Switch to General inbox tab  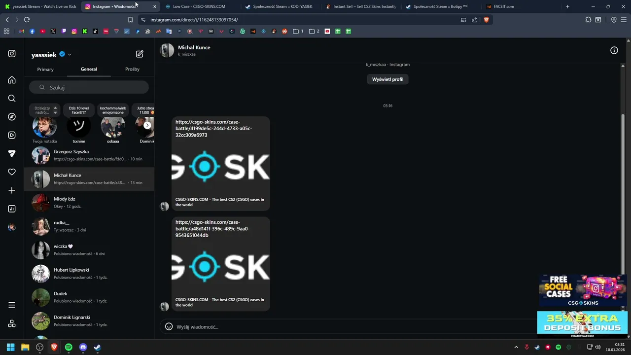coord(89,69)
